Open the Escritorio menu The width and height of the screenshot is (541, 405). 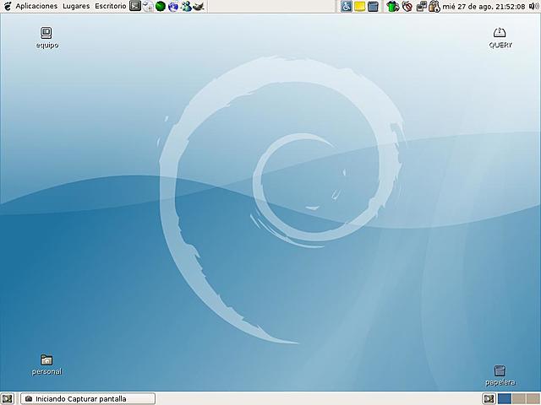(x=111, y=6)
